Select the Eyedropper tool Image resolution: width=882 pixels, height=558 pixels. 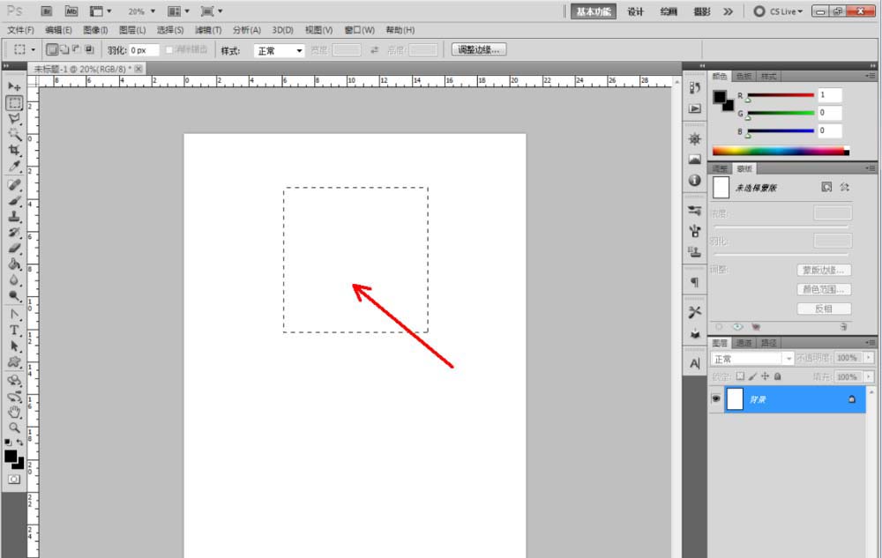point(14,167)
